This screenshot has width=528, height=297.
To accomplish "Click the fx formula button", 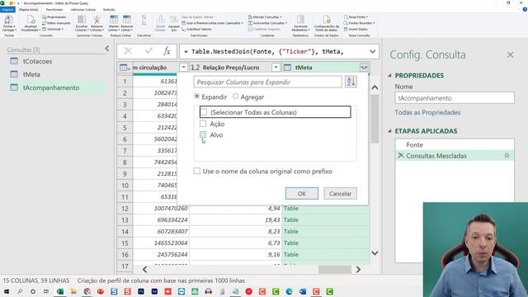I will point(167,51).
